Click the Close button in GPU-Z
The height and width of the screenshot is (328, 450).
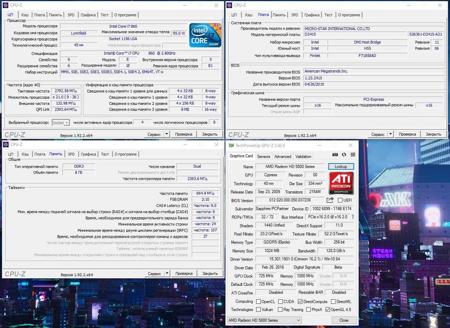pyautogui.click(x=344, y=320)
